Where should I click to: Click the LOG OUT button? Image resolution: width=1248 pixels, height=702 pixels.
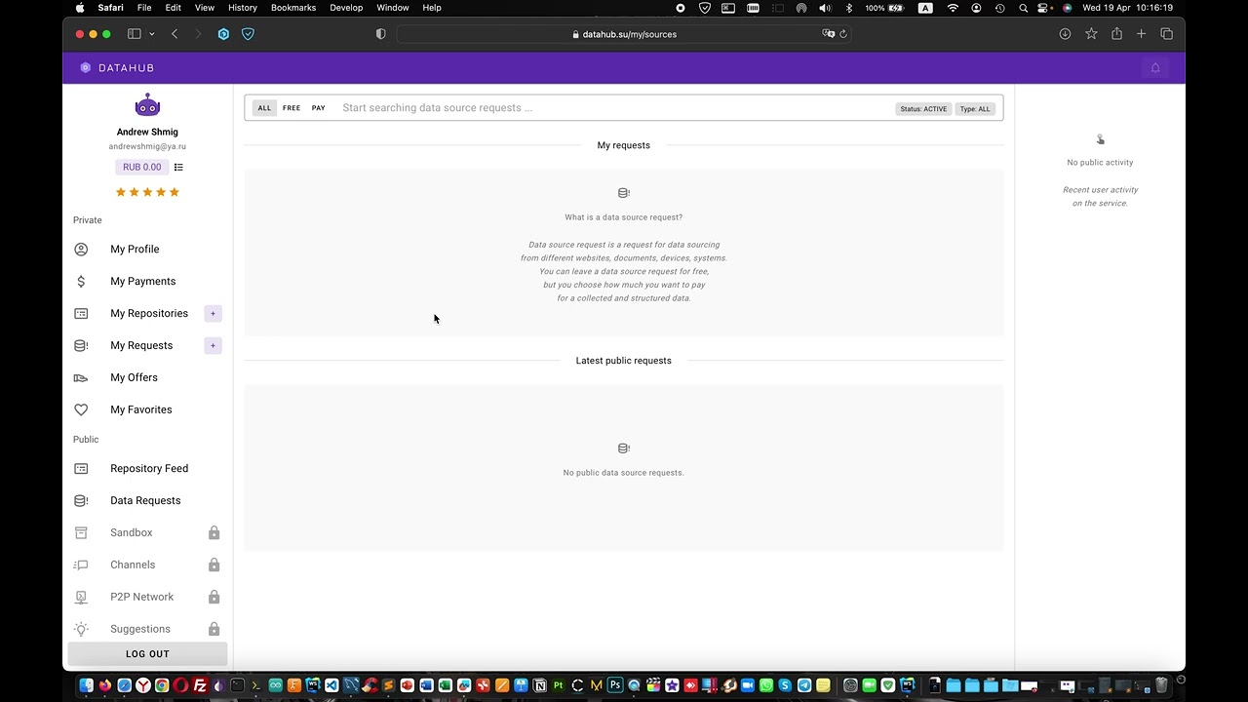tap(147, 654)
